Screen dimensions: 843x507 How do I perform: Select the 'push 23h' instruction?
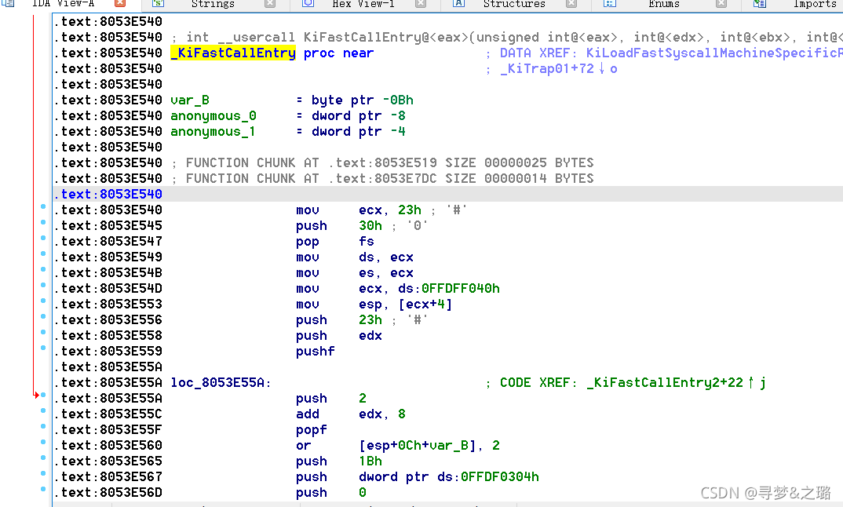(x=339, y=320)
